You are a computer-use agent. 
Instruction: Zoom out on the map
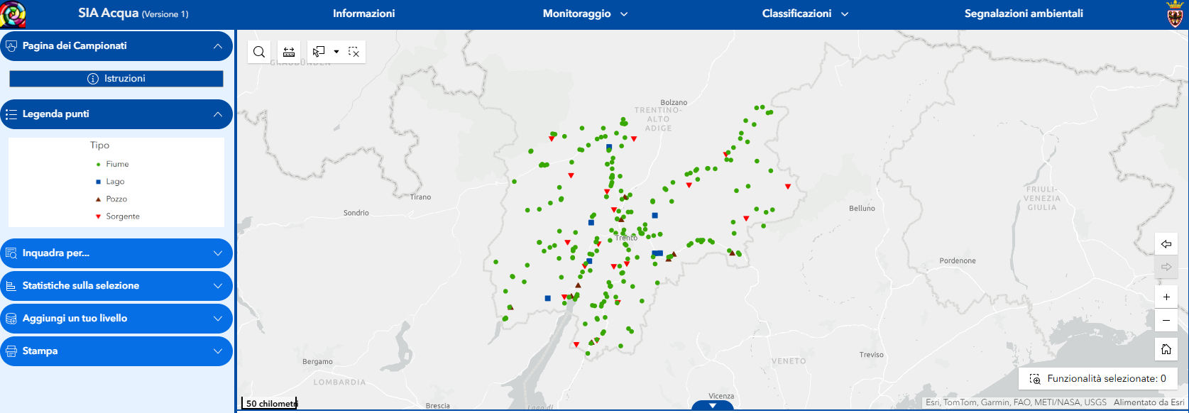(1166, 321)
